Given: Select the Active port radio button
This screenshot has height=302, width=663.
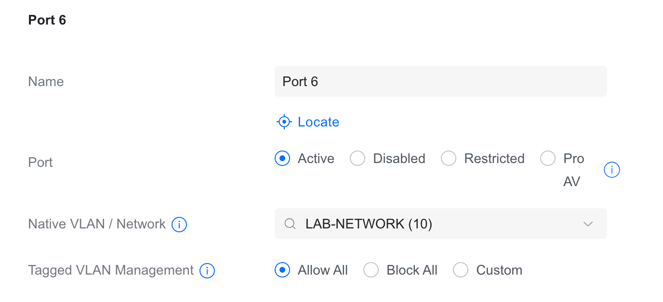Looking at the screenshot, I should coord(282,159).
